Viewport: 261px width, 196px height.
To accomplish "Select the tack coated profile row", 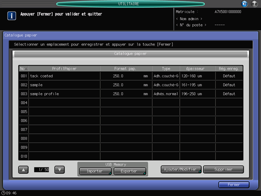I will (x=131, y=76).
